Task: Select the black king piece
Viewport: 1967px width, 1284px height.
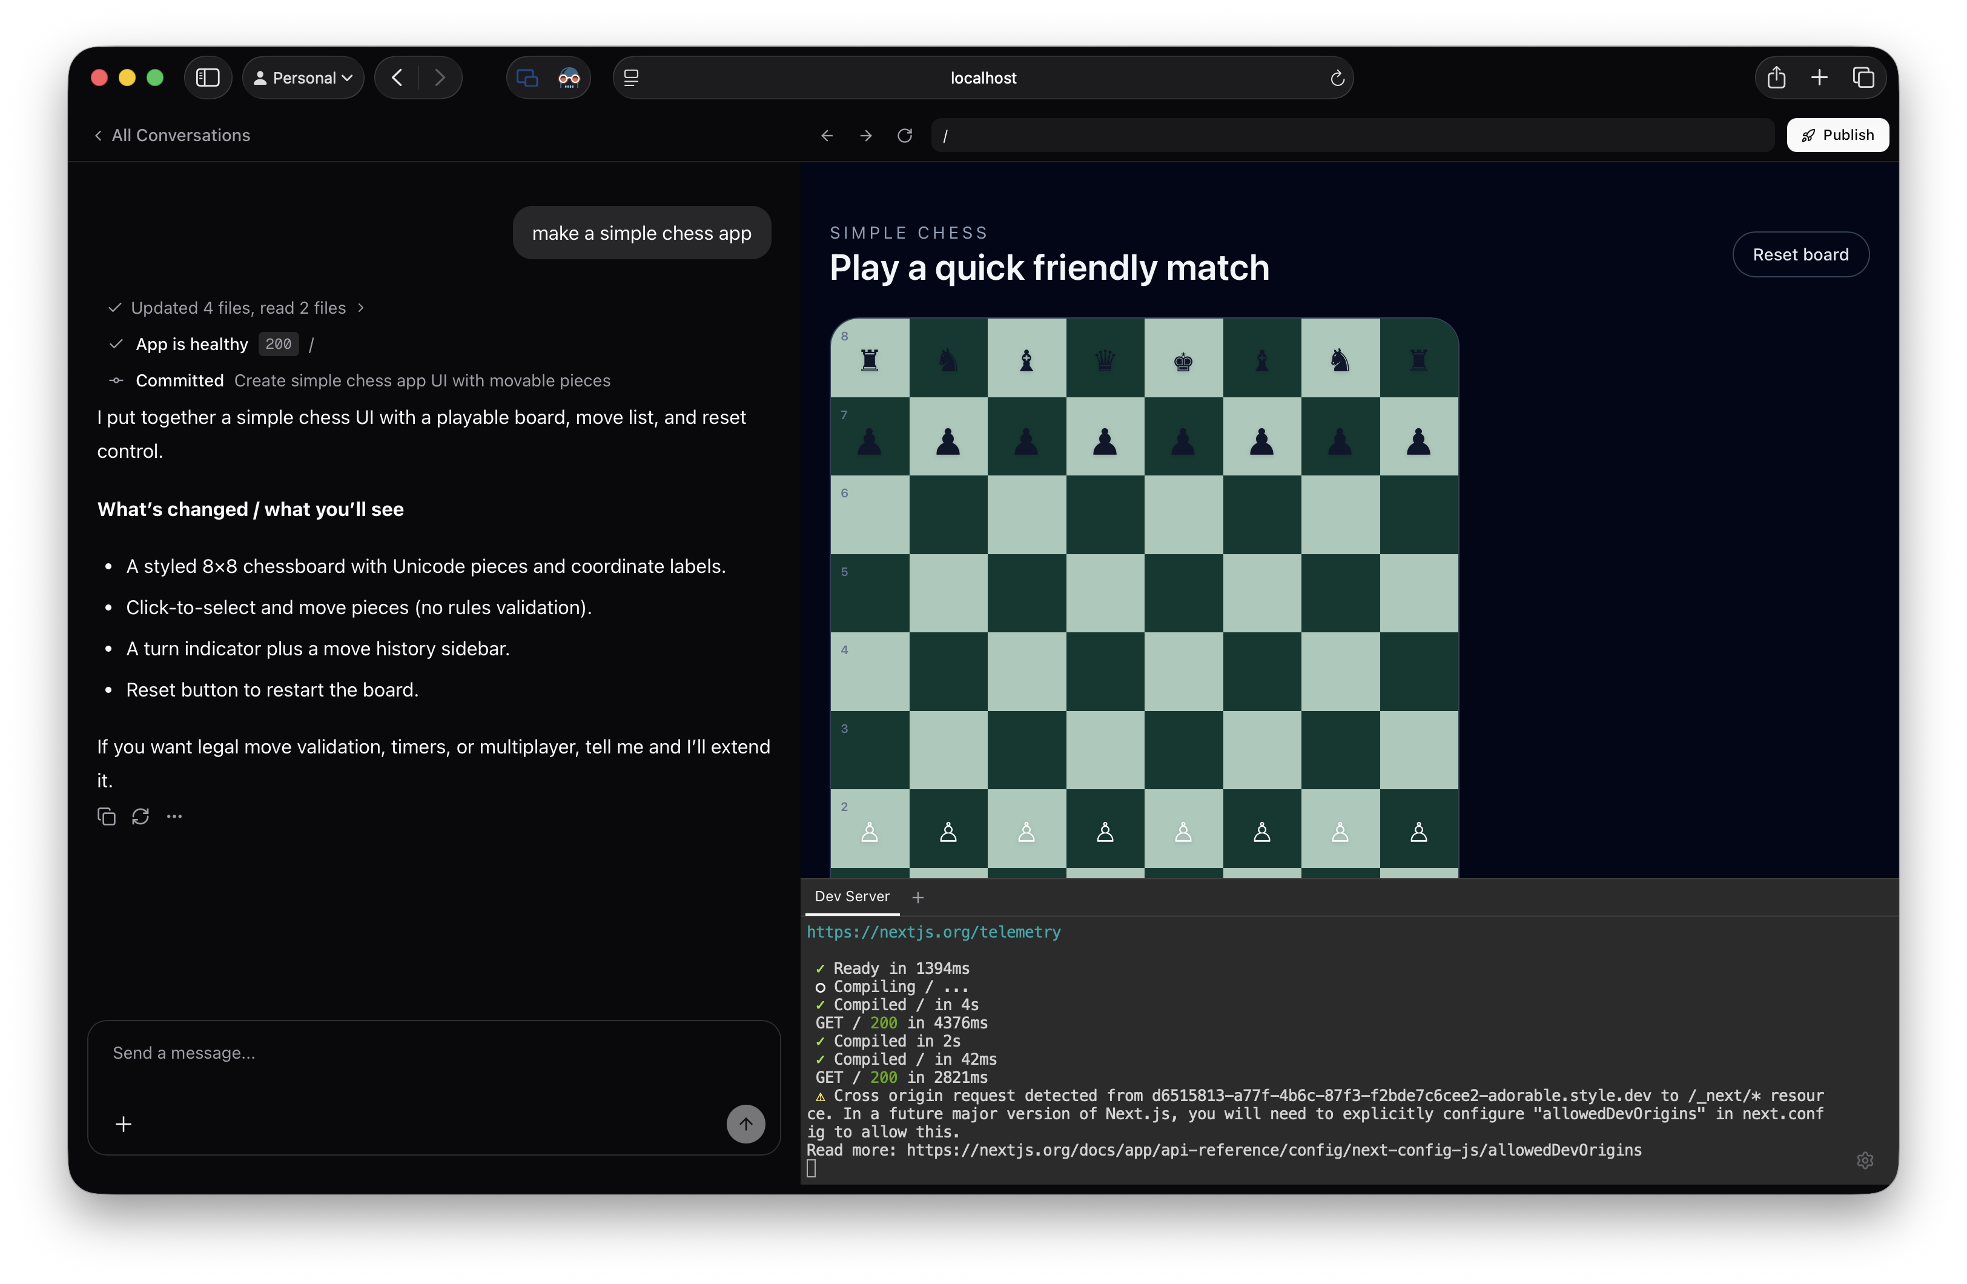Action: point(1183,360)
